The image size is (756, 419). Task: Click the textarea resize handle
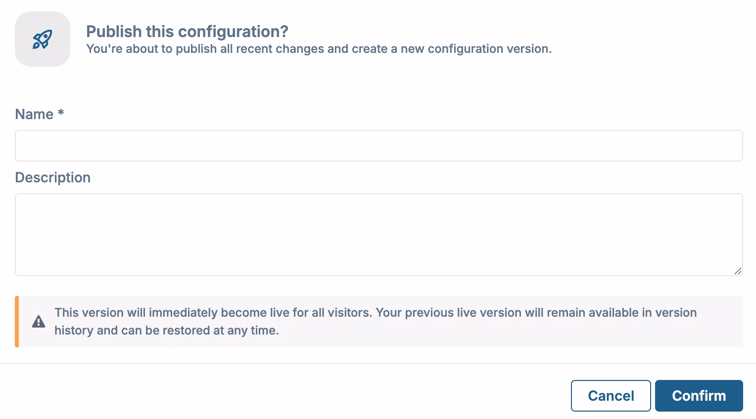(738, 271)
